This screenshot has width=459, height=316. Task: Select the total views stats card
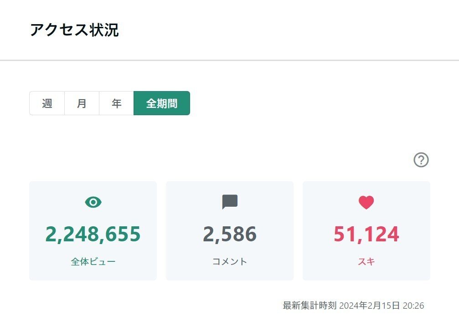pyautogui.click(x=93, y=231)
